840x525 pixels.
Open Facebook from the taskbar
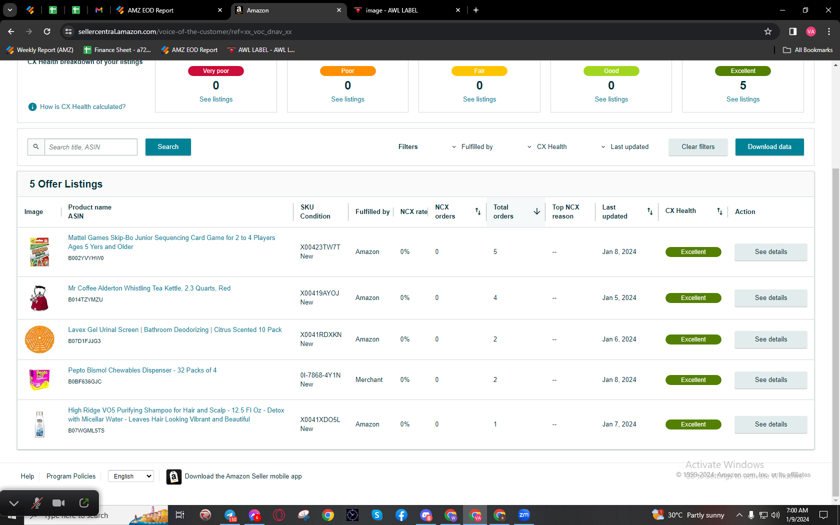[401, 515]
